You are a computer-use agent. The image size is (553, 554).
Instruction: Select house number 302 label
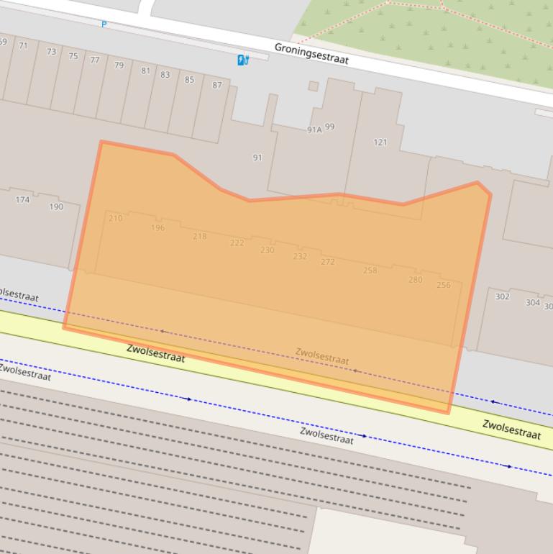click(502, 296)
